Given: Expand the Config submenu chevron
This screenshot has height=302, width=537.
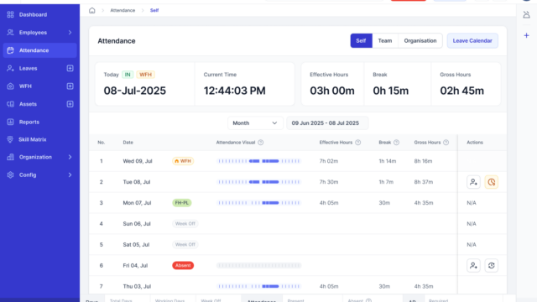Looking at the screenshot, I should coord(70,174).
